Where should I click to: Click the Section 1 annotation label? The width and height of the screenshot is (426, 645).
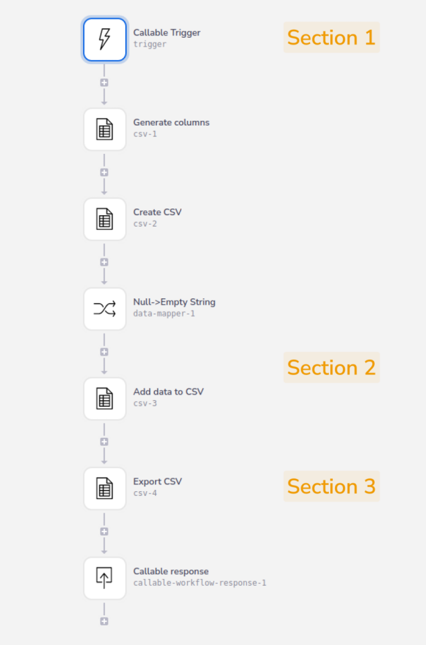[331, 38]
